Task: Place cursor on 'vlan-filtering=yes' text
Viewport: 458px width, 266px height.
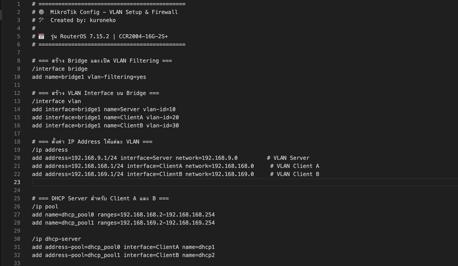Action: pyautogui.click(x=117, y=77)
